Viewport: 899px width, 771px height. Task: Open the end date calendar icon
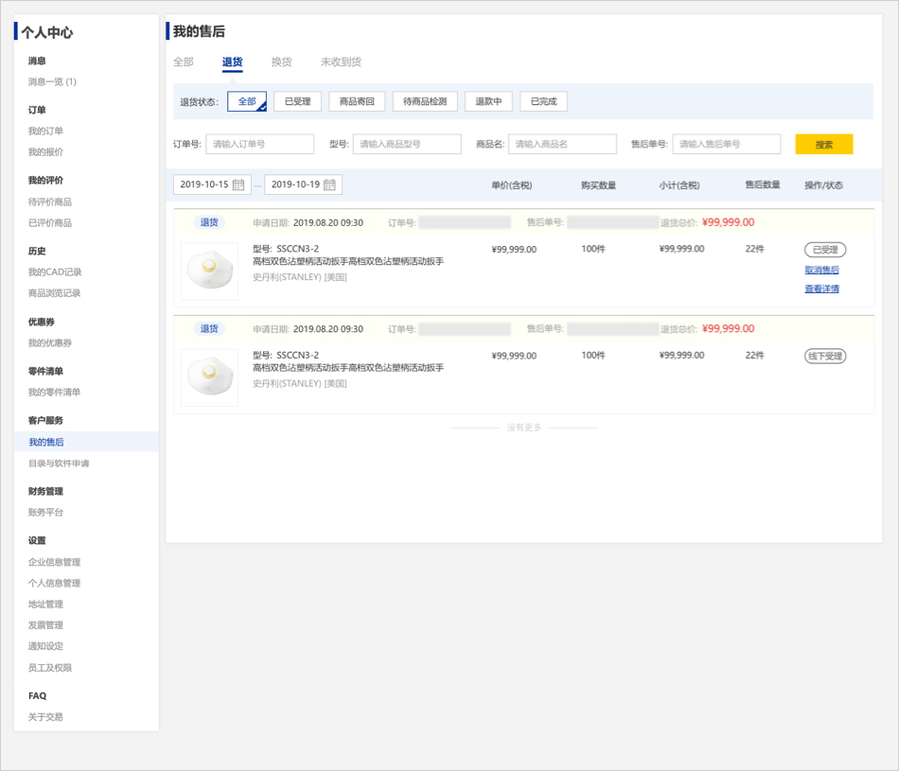point(329,184)
